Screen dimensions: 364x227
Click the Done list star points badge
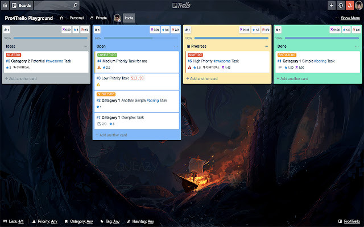346,30
